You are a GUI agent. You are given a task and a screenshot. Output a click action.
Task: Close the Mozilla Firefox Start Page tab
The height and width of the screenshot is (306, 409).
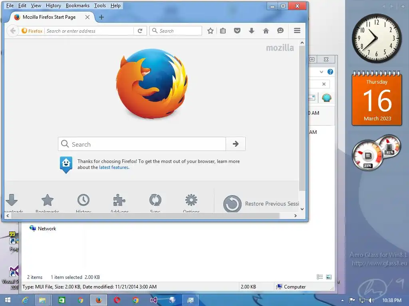point(87,17)
